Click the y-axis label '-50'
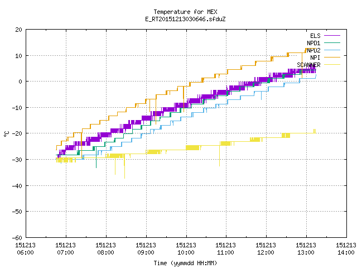 17,212
